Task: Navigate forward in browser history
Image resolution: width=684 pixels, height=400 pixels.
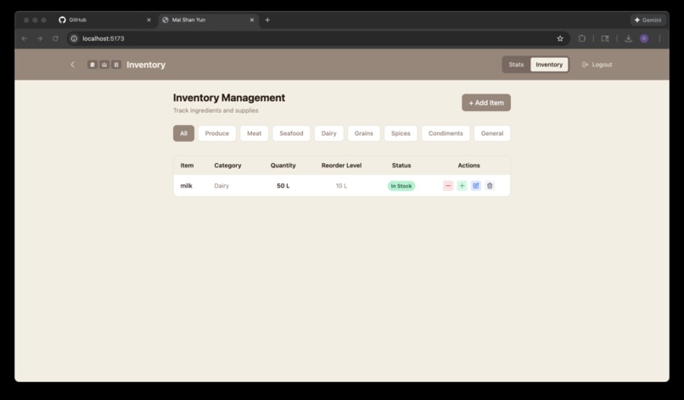Action: [x=40, y=38]
